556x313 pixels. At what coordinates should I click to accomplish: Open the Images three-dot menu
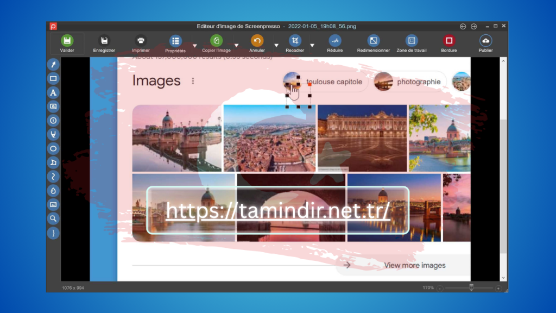[193, 81]
